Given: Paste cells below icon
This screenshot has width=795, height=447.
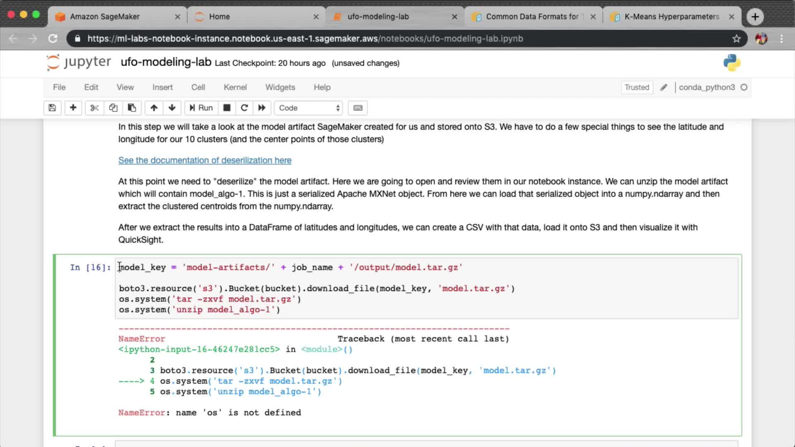Looking at the screenshot, I should click(x=132, y=108).
